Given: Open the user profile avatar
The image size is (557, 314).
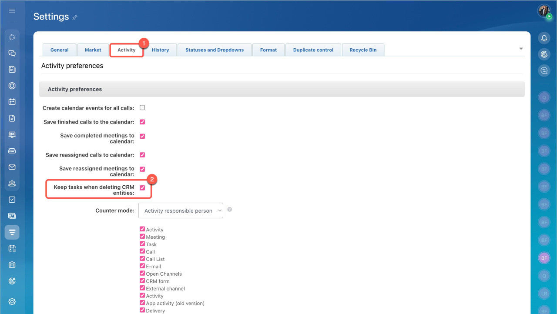Looking at the screenshot, I should [x=544, y=11].
